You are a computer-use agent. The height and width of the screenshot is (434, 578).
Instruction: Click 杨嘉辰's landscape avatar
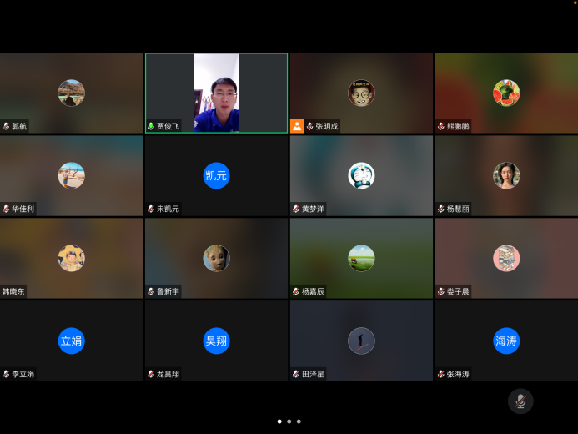pyautogui.click(x=361, y=258)
